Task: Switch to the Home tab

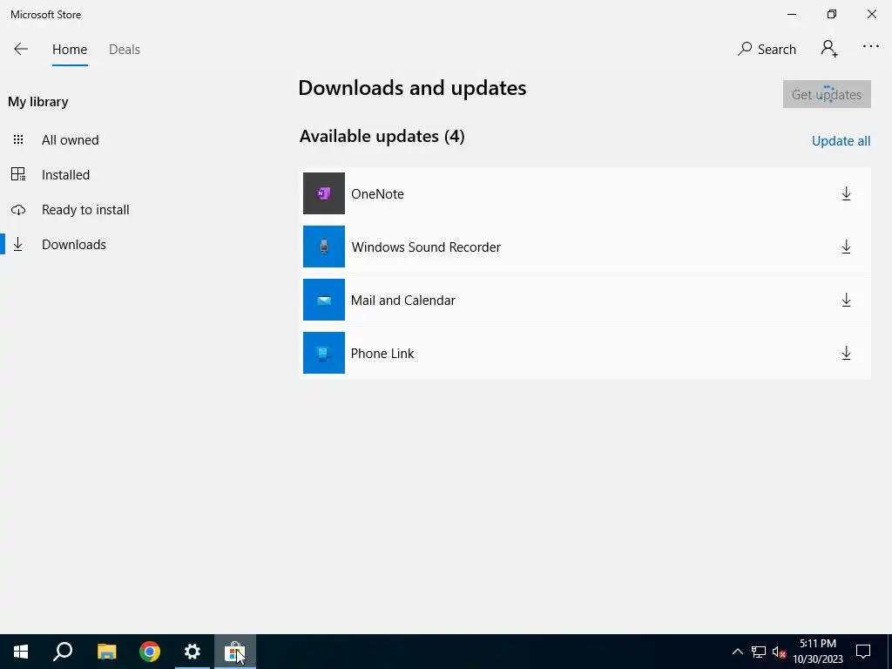Action: [x=70, y=50]
